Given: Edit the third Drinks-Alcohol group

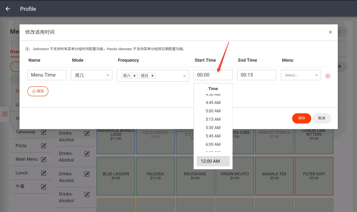Looking at the screenshot, I should tap(87, 174).
